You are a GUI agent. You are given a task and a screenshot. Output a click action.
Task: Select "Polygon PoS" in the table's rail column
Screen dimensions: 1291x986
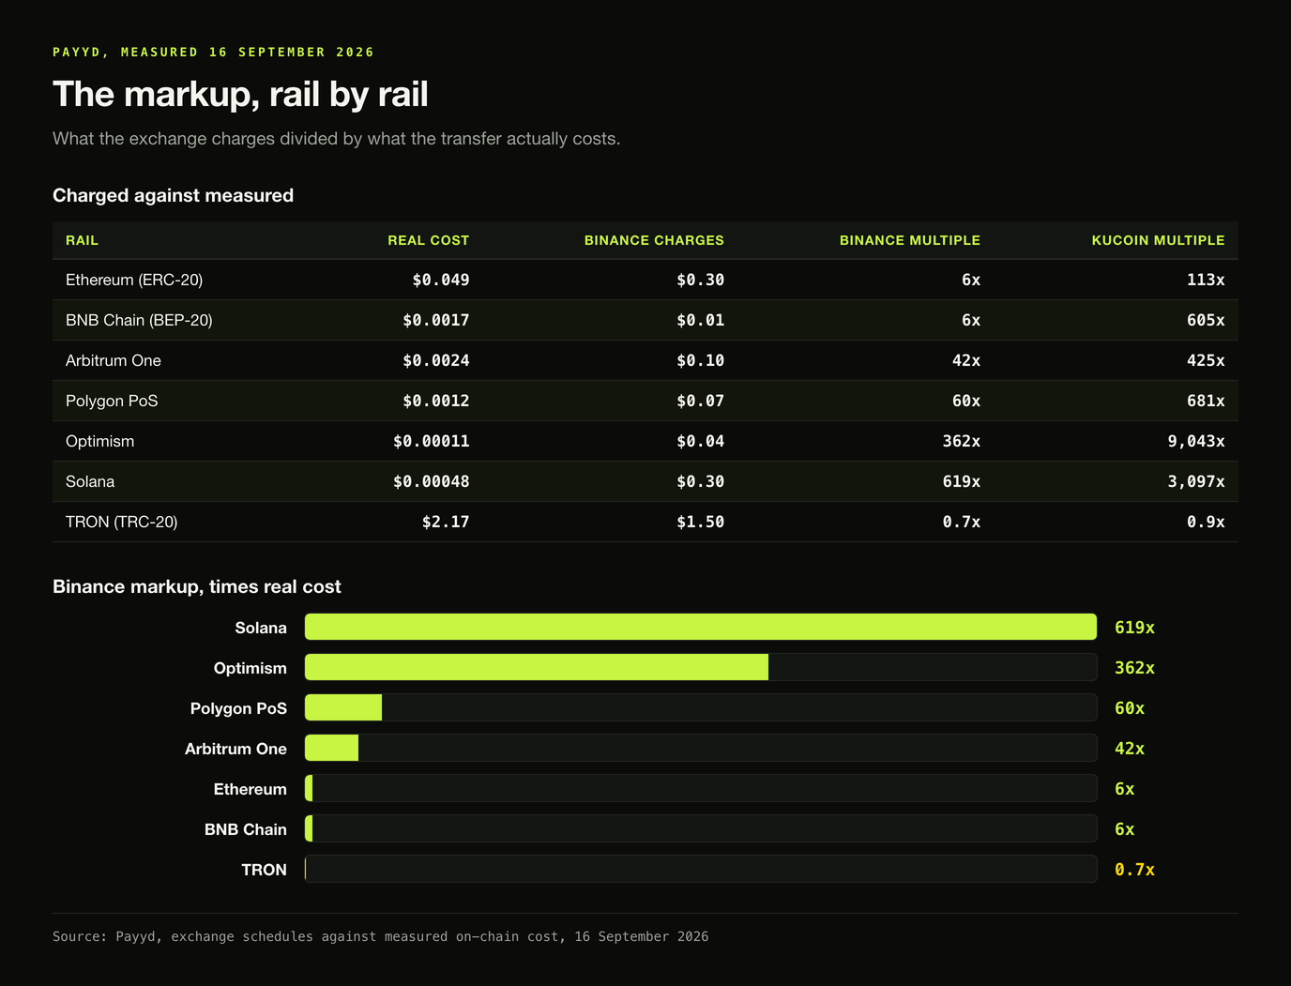(x=112, y=401)
